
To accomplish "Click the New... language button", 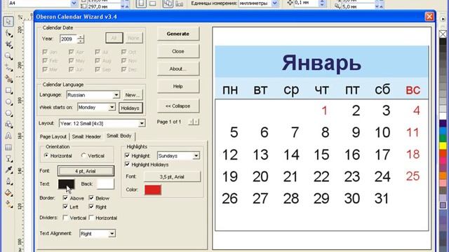I will (133, 95).
